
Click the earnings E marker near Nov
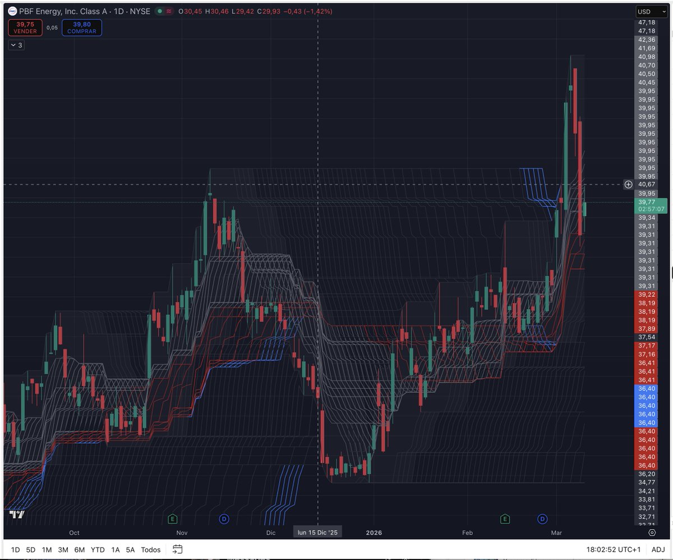173,519
